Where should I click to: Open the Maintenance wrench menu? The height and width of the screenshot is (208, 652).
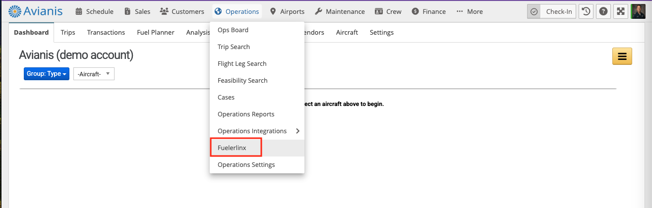coord(340,11)
